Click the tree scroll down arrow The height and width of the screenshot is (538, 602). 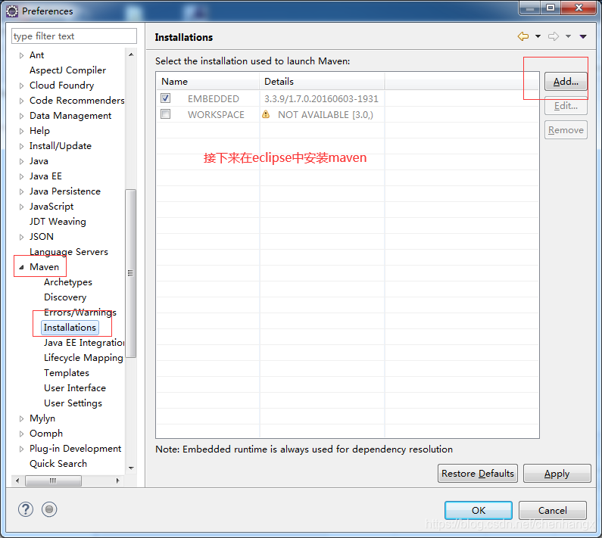[131, 468]
